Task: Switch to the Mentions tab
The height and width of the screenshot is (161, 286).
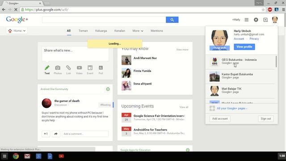Action: coord(157,31)
